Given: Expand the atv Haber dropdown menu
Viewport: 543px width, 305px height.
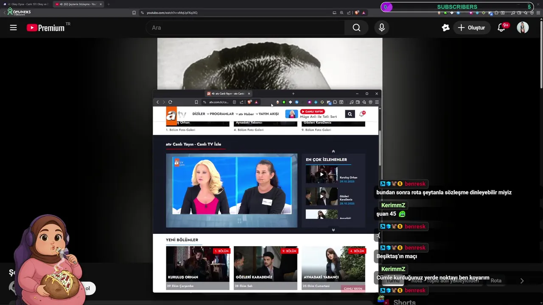Looking at the screenshot, I should [248, 114].
